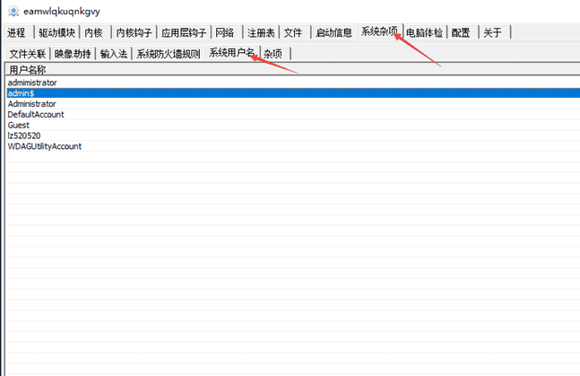Sort by the 用户名称 column header
Screen dimensions: 580x376
tap(27, 69)
